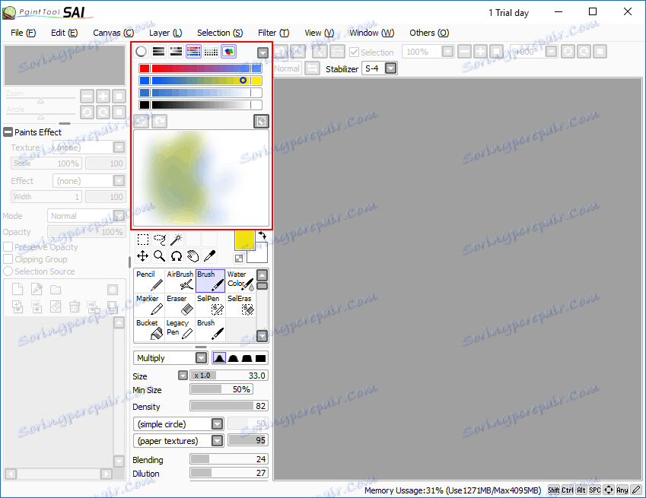Toggle the Shift key indicator
The width and height of the screenshot is (646, 498).
tap(553, 490)
